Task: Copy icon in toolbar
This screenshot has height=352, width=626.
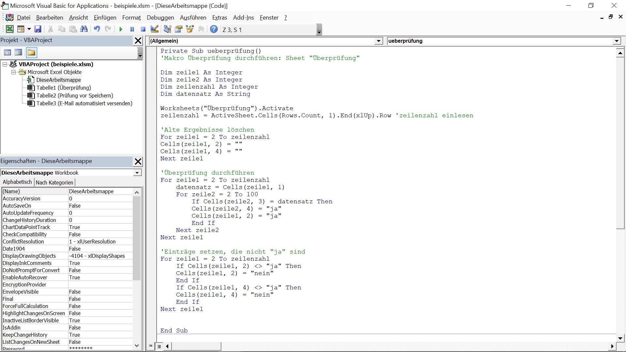Action: [x=62, y=29]
